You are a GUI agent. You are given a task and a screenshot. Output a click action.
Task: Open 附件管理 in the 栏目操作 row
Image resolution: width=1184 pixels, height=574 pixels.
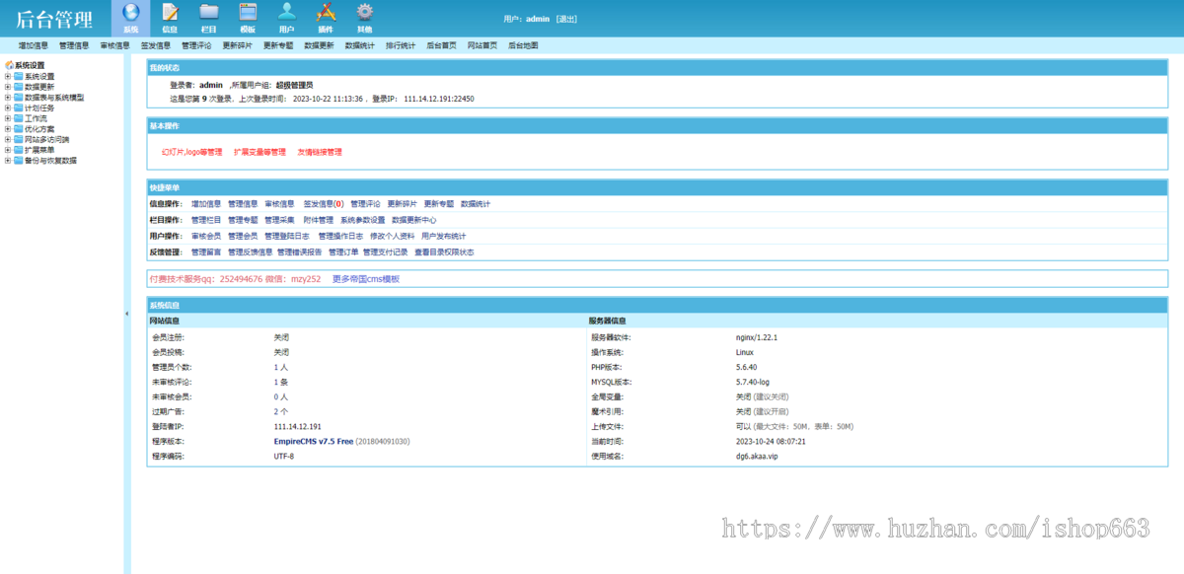pyautogui.click(x=318, y=220)
